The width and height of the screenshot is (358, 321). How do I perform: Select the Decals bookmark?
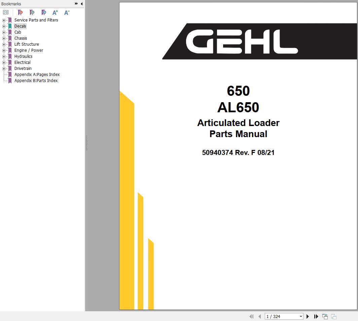coord(20,26)
